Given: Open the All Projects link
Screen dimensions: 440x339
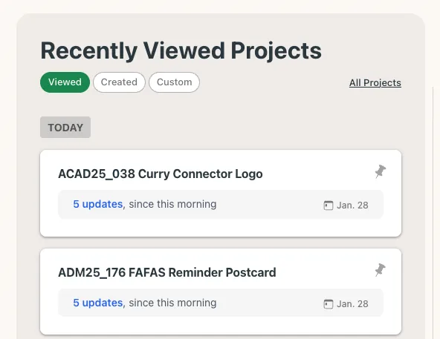Looking at the screenshot, I should click(x=375, y=83).
